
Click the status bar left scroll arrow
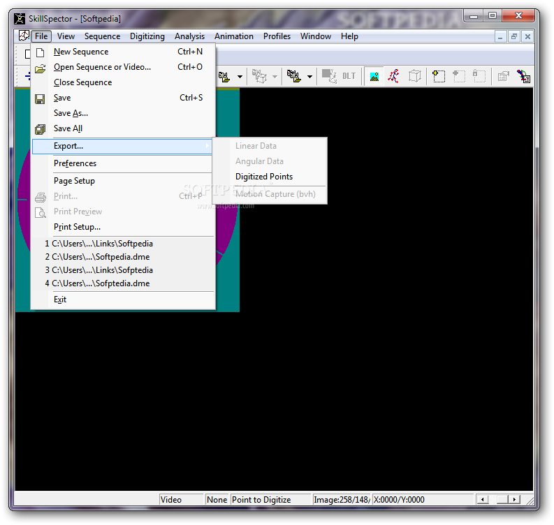click(x=482, y=500)
